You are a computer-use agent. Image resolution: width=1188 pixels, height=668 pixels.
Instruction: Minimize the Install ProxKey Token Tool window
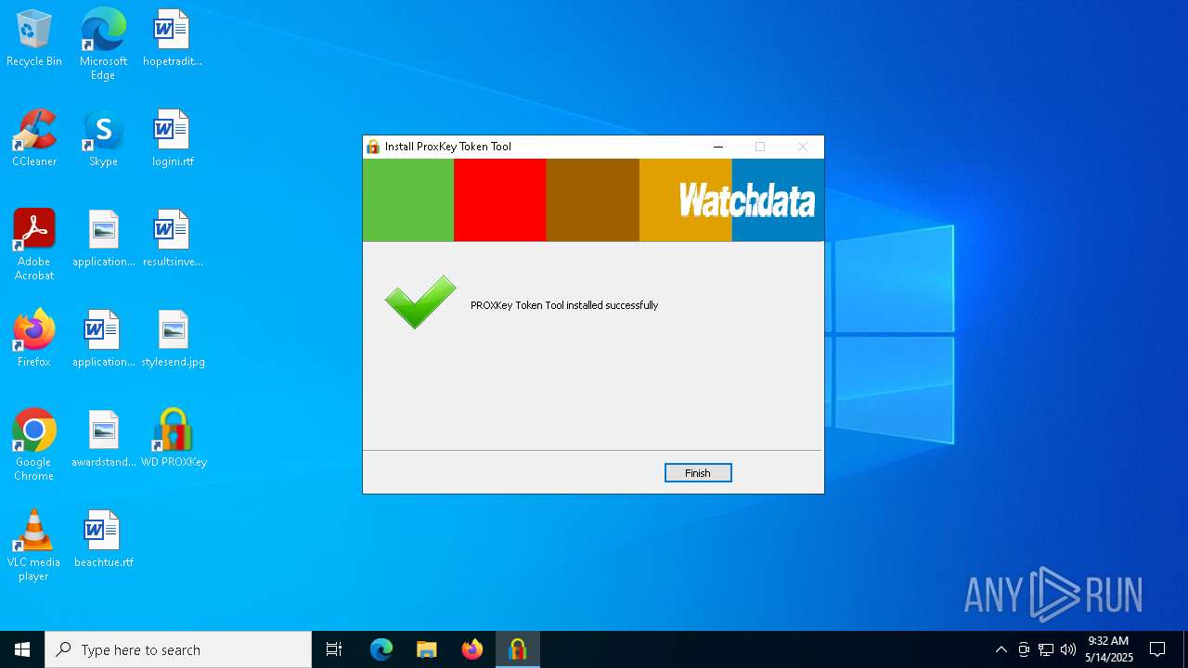coord(718,147)
